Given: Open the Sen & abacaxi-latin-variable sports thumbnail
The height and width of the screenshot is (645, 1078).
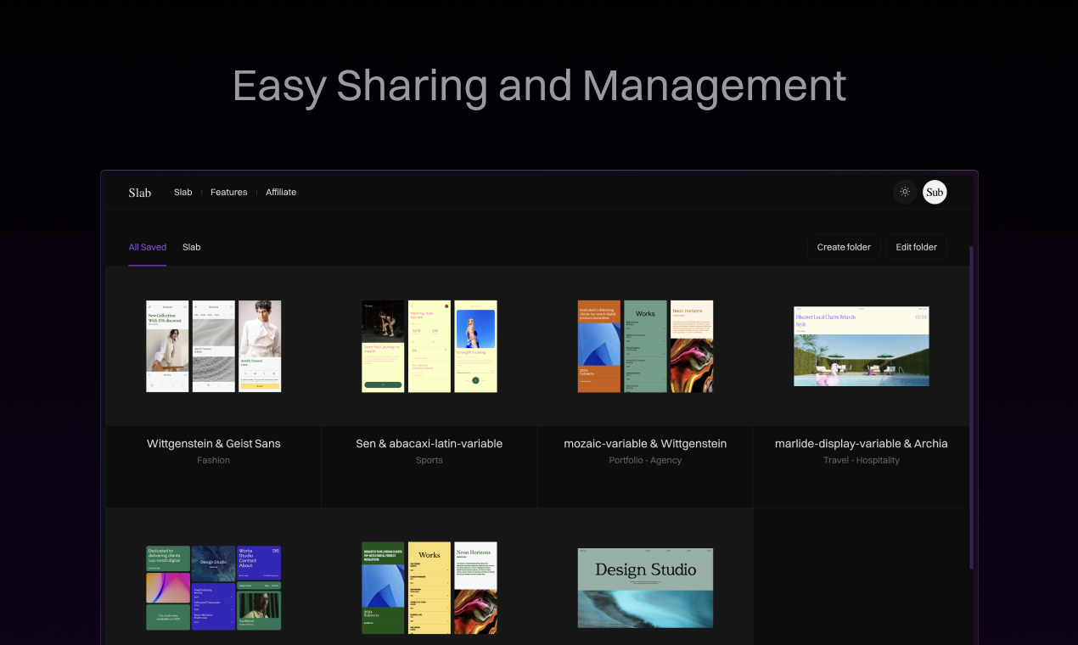Looking at the screenshot, I should pyautogui.click(x=430, y=346).
